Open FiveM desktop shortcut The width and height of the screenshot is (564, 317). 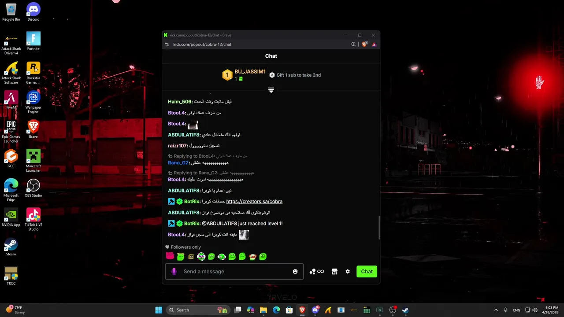tap(11, 100)
